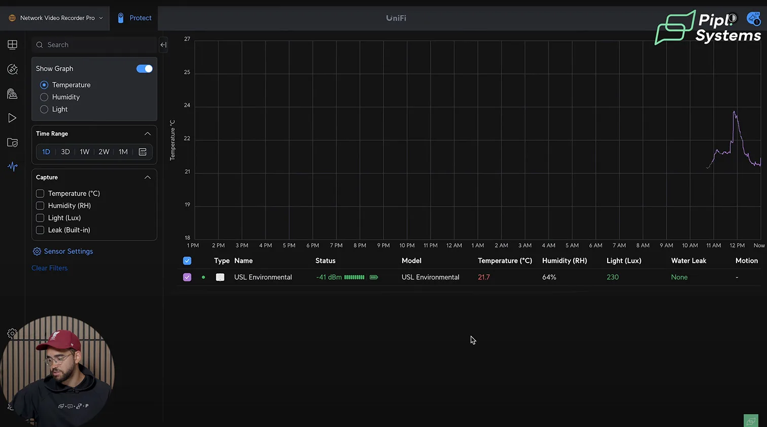Screen dimensions: 767x427
Task: Sort by the Type column header
Action: [222, 261]
